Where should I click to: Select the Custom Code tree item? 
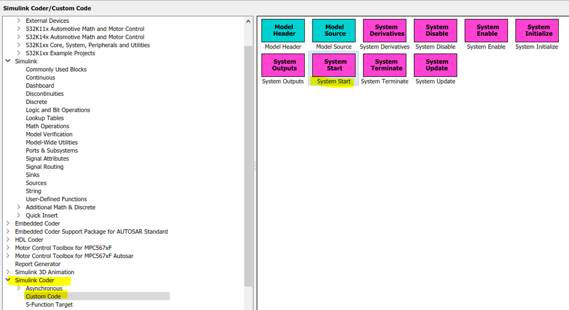[43, 296]
